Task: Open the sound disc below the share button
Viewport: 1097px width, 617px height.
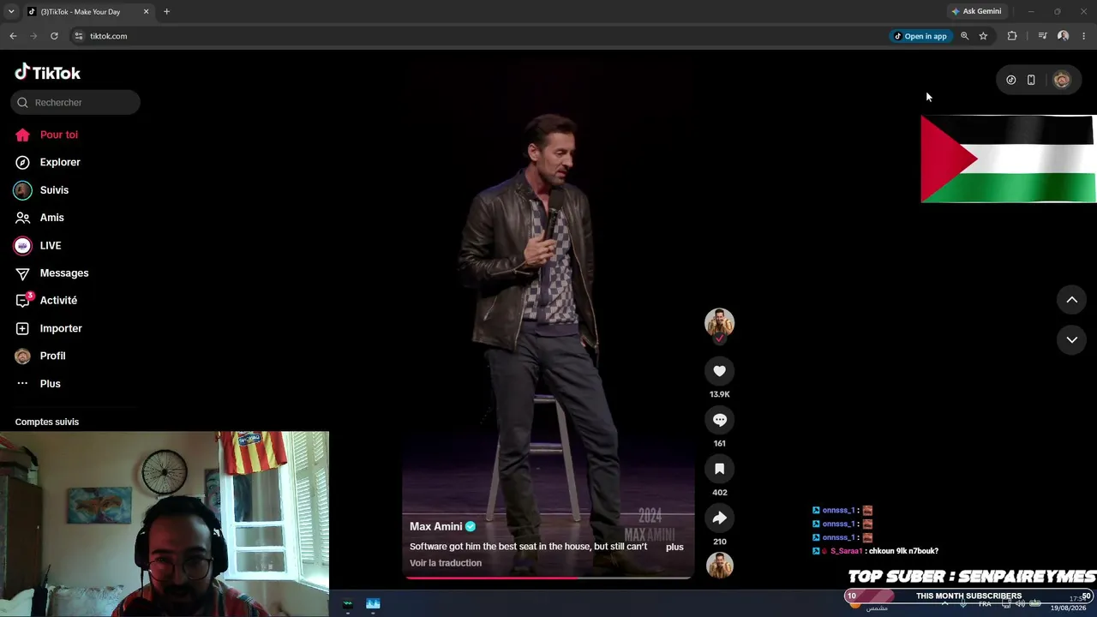Action: pos(719,566)
